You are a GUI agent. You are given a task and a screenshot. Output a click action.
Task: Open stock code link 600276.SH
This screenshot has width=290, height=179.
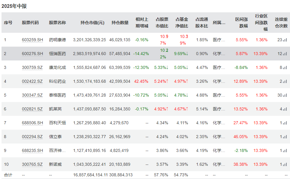32,54
